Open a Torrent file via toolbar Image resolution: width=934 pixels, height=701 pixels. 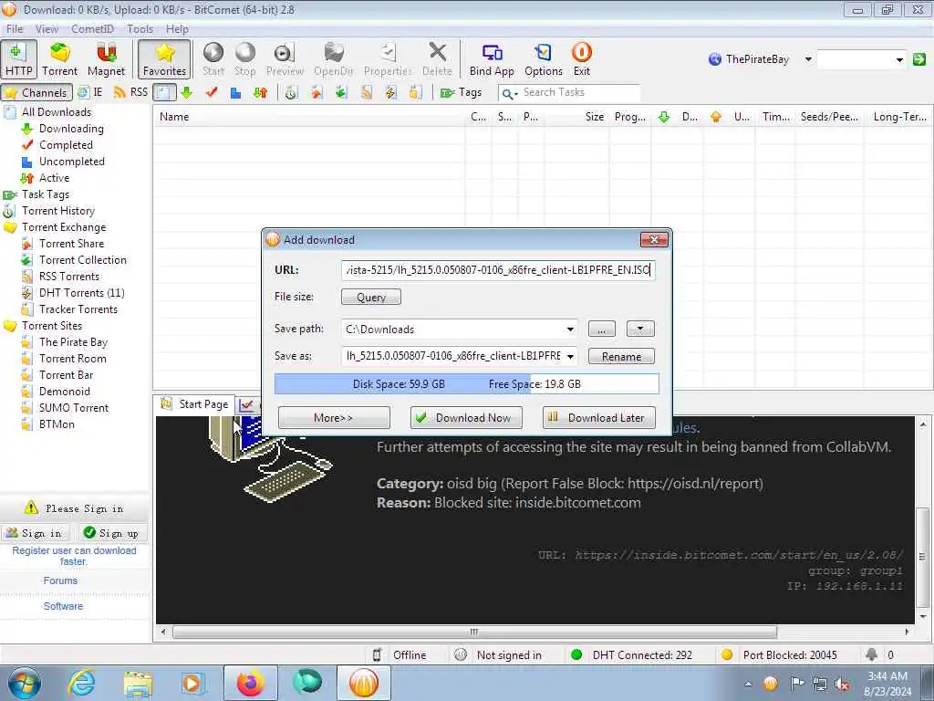tap(59, 59)
